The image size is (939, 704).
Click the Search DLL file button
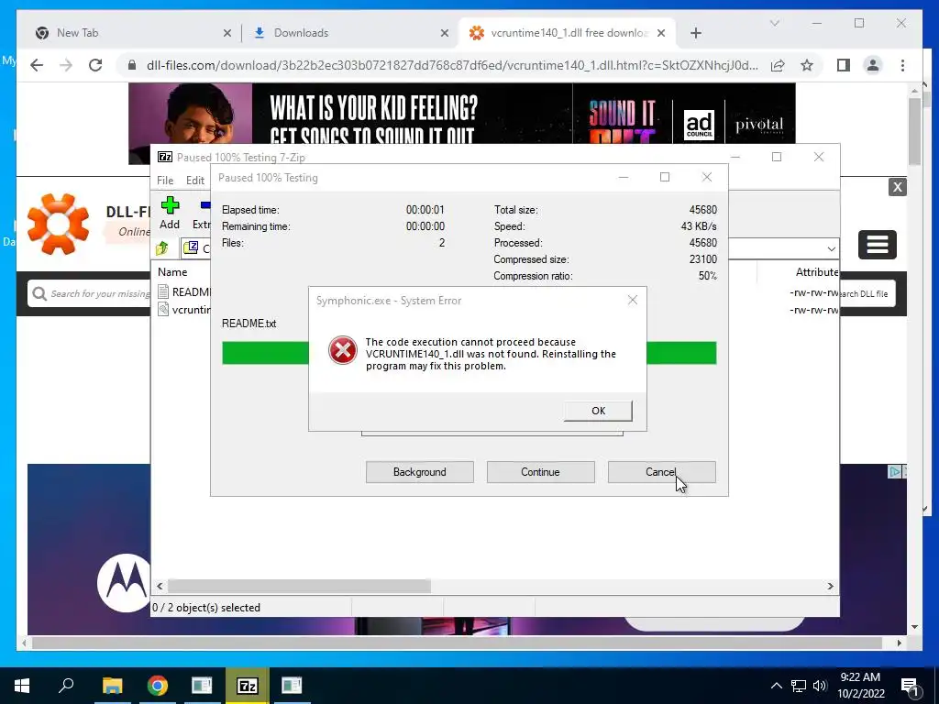(866, 294)
